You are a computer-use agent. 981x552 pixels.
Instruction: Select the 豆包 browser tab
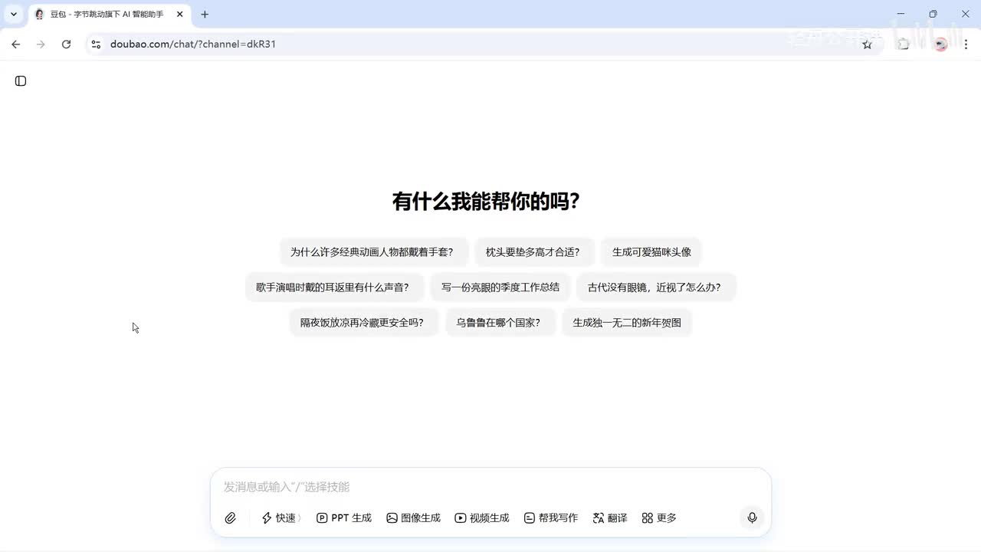110,15
